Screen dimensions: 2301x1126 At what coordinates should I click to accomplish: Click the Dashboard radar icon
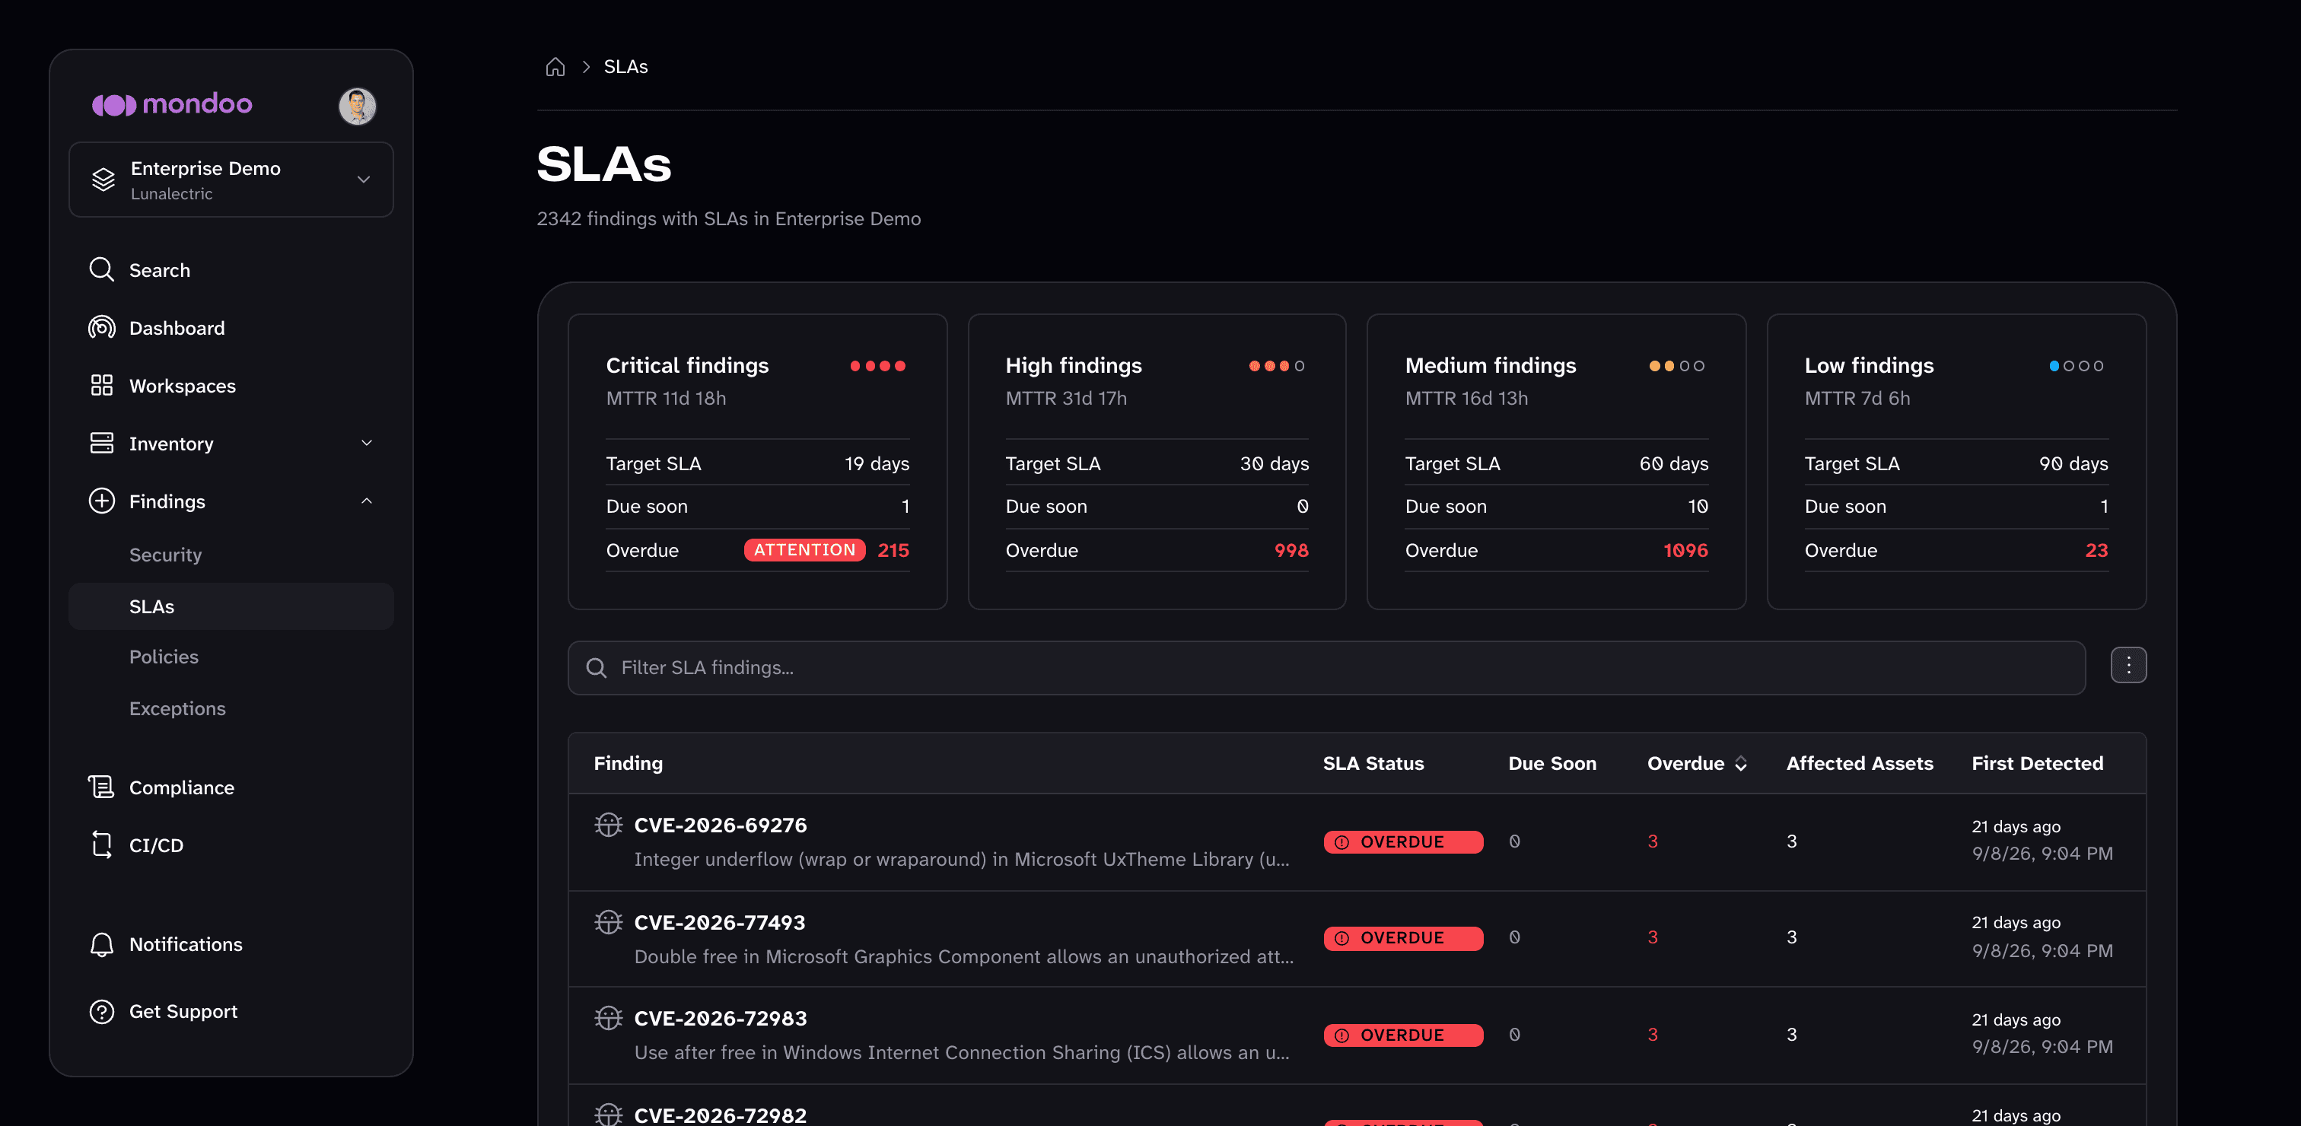(102, 328)
